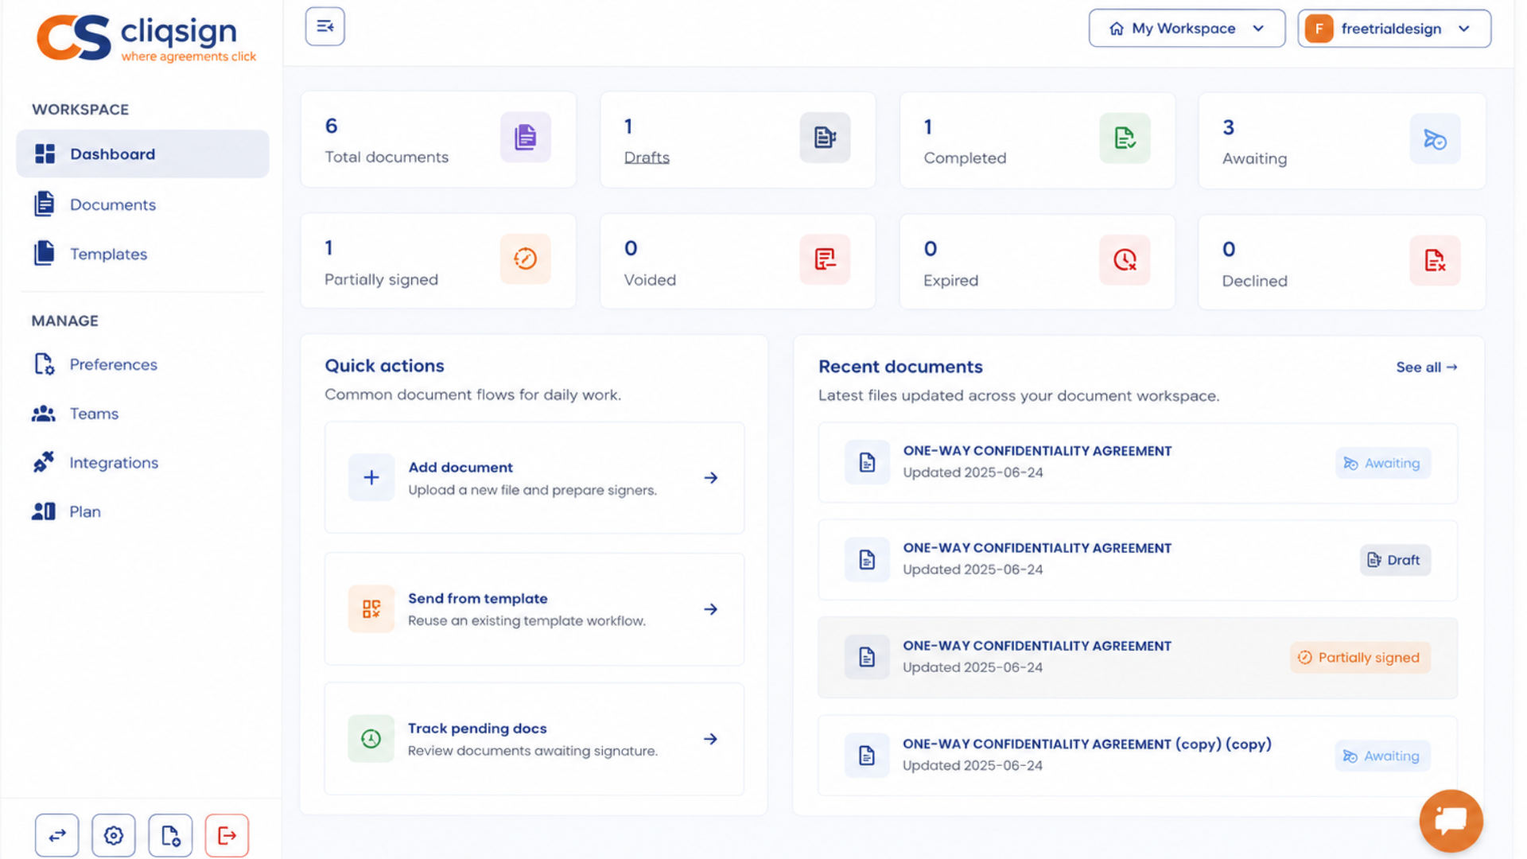The image size is (1527, 859).
Task: Click the Send from template quick action
Action: (534, 609)
